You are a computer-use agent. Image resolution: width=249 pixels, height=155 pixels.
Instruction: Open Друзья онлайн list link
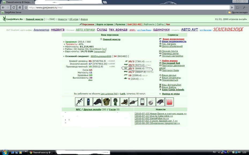[92, 109]
